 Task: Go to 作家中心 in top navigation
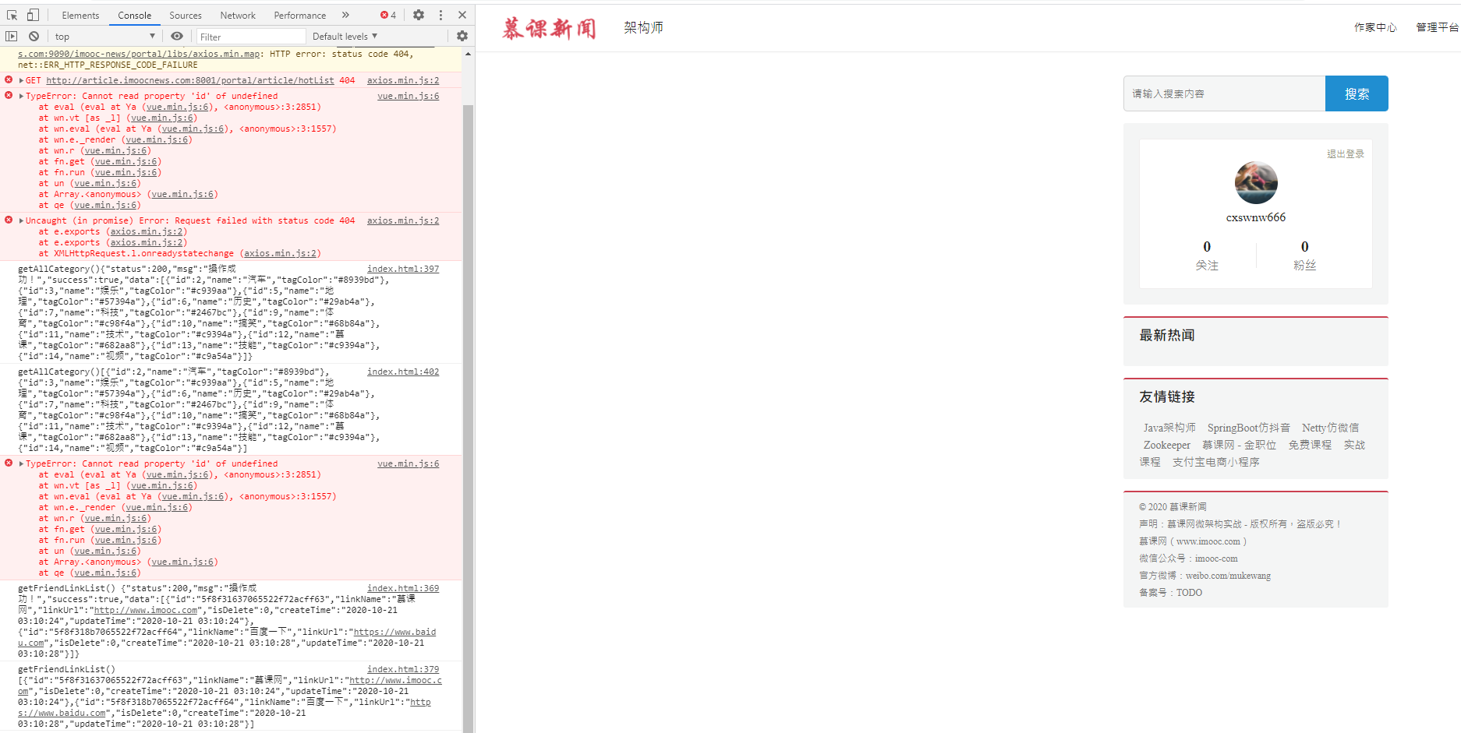click(1375, 27)
